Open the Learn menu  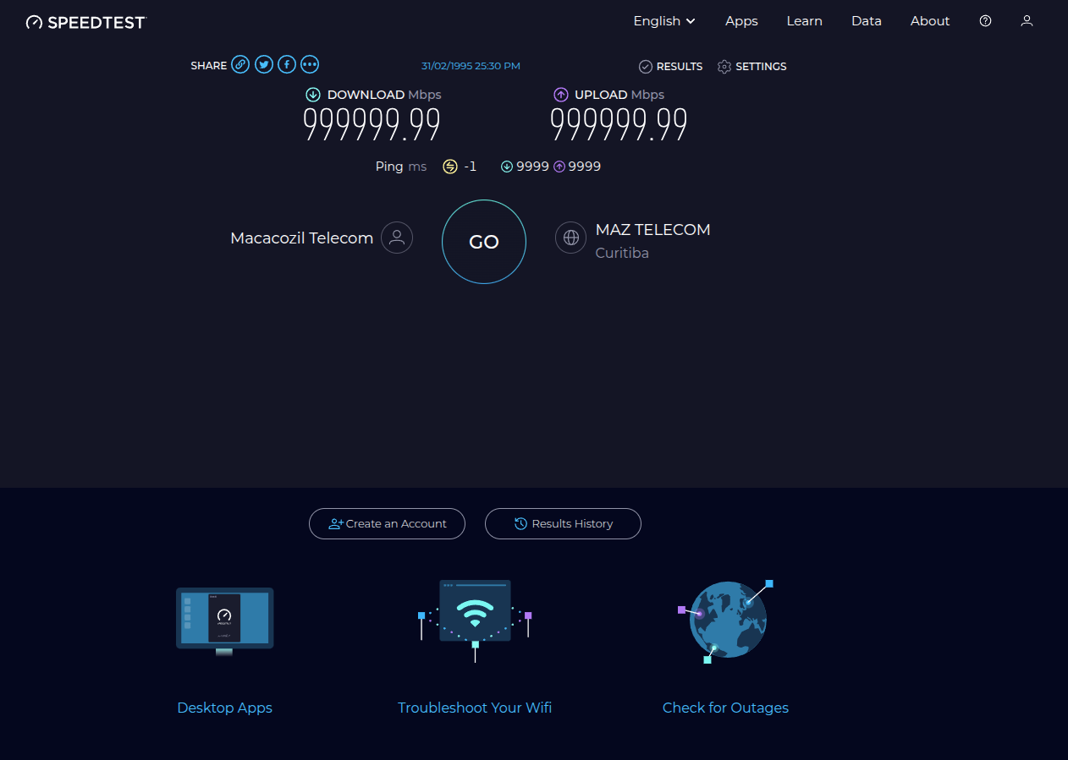coord(804,21)
